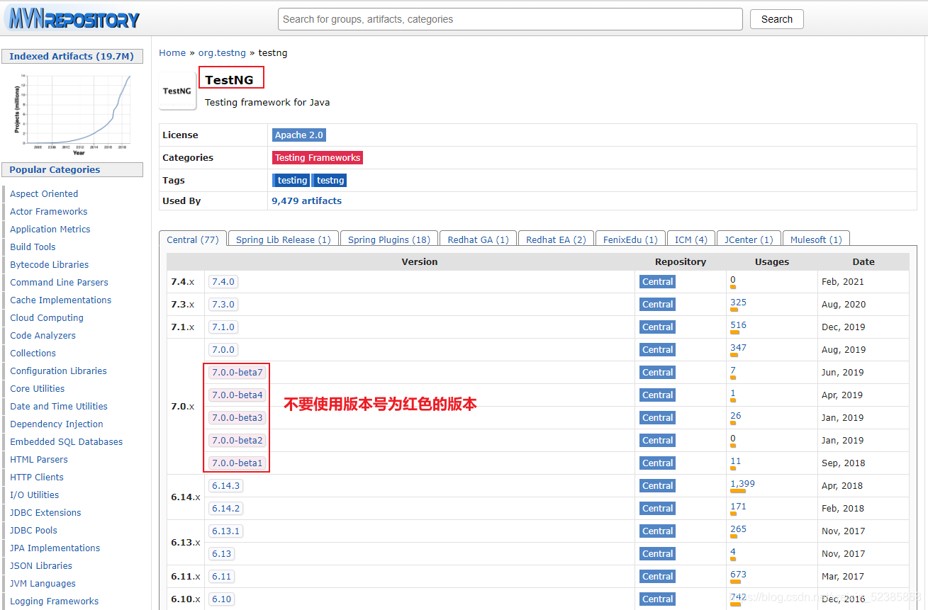Open version 7.0.0 release
Viewport: 928px width, 610px height.
223,349
